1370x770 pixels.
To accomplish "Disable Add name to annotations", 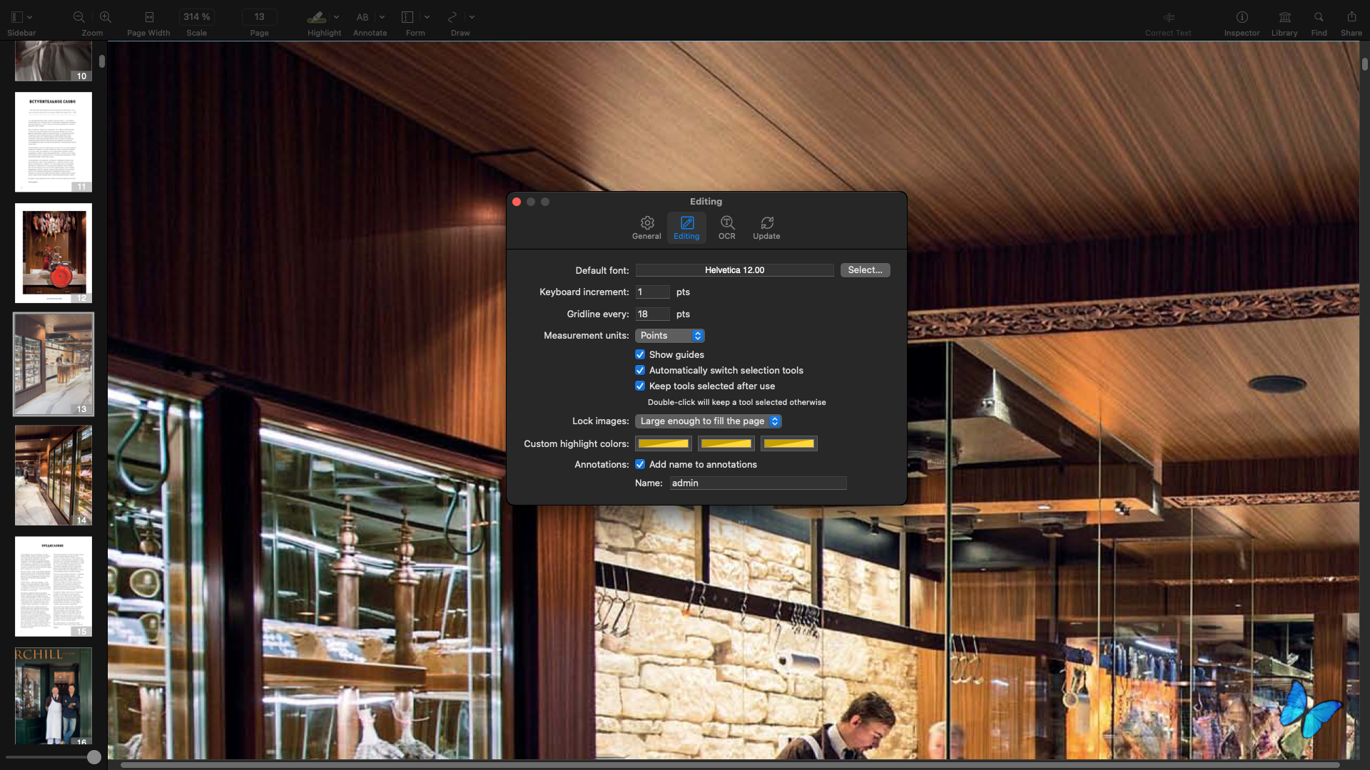I will (x=640, y=464).
